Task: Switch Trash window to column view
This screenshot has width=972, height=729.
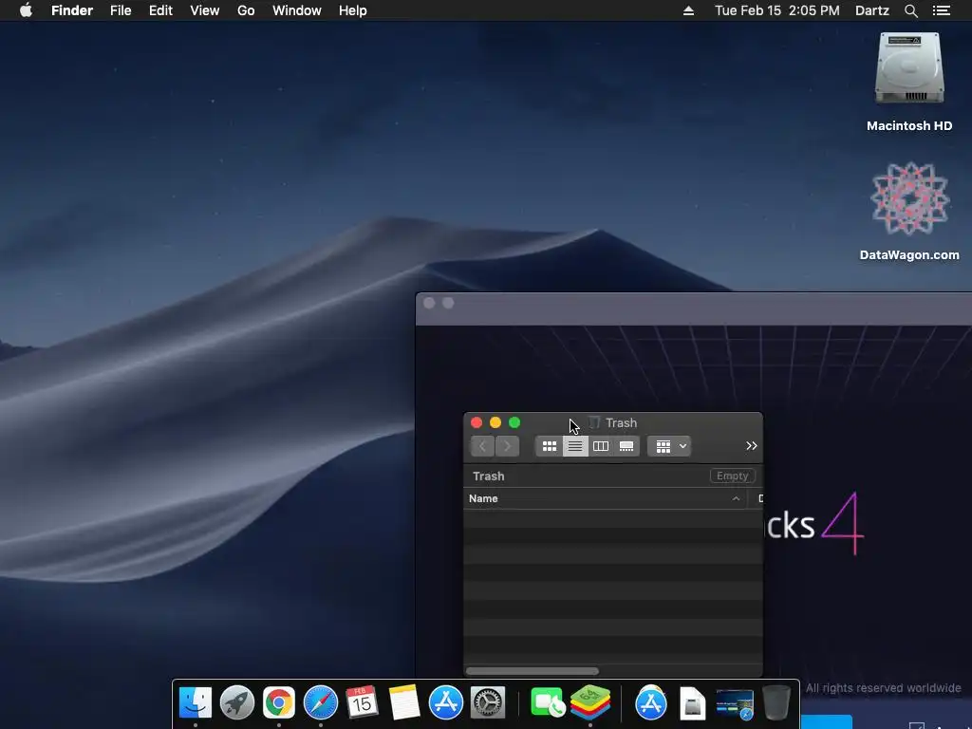Action: [x=601, y=446]
